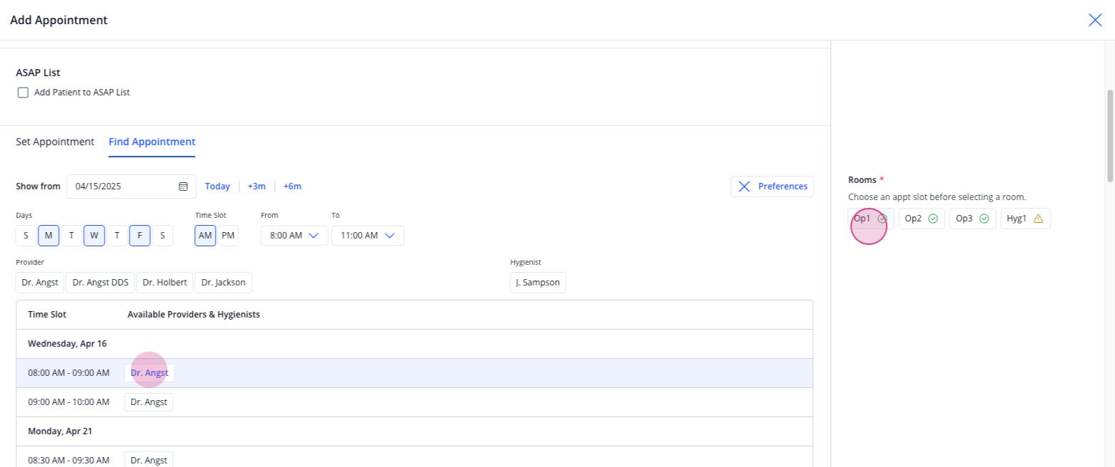Select room Op3
The image size is (1115, 467).
click(973, 219)
